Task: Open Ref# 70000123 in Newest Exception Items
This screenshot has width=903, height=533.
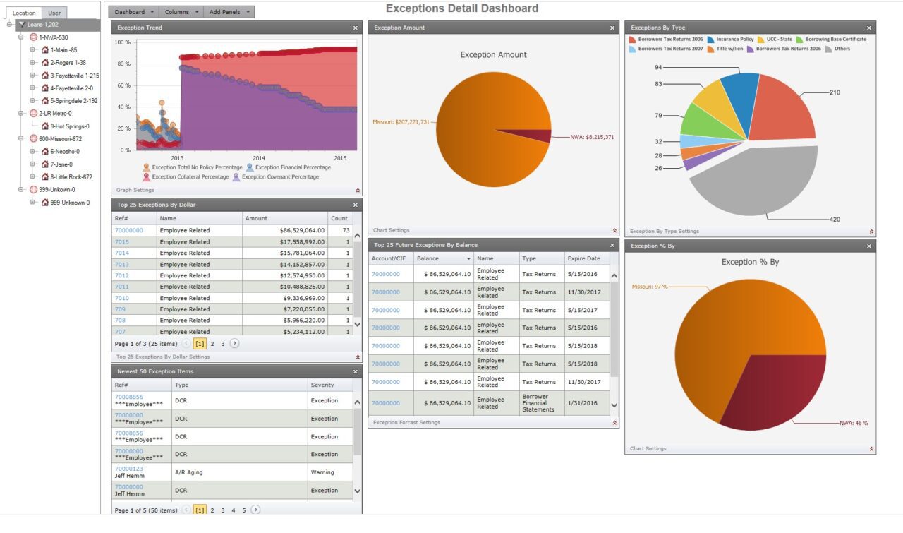Action: pos(128,469)
